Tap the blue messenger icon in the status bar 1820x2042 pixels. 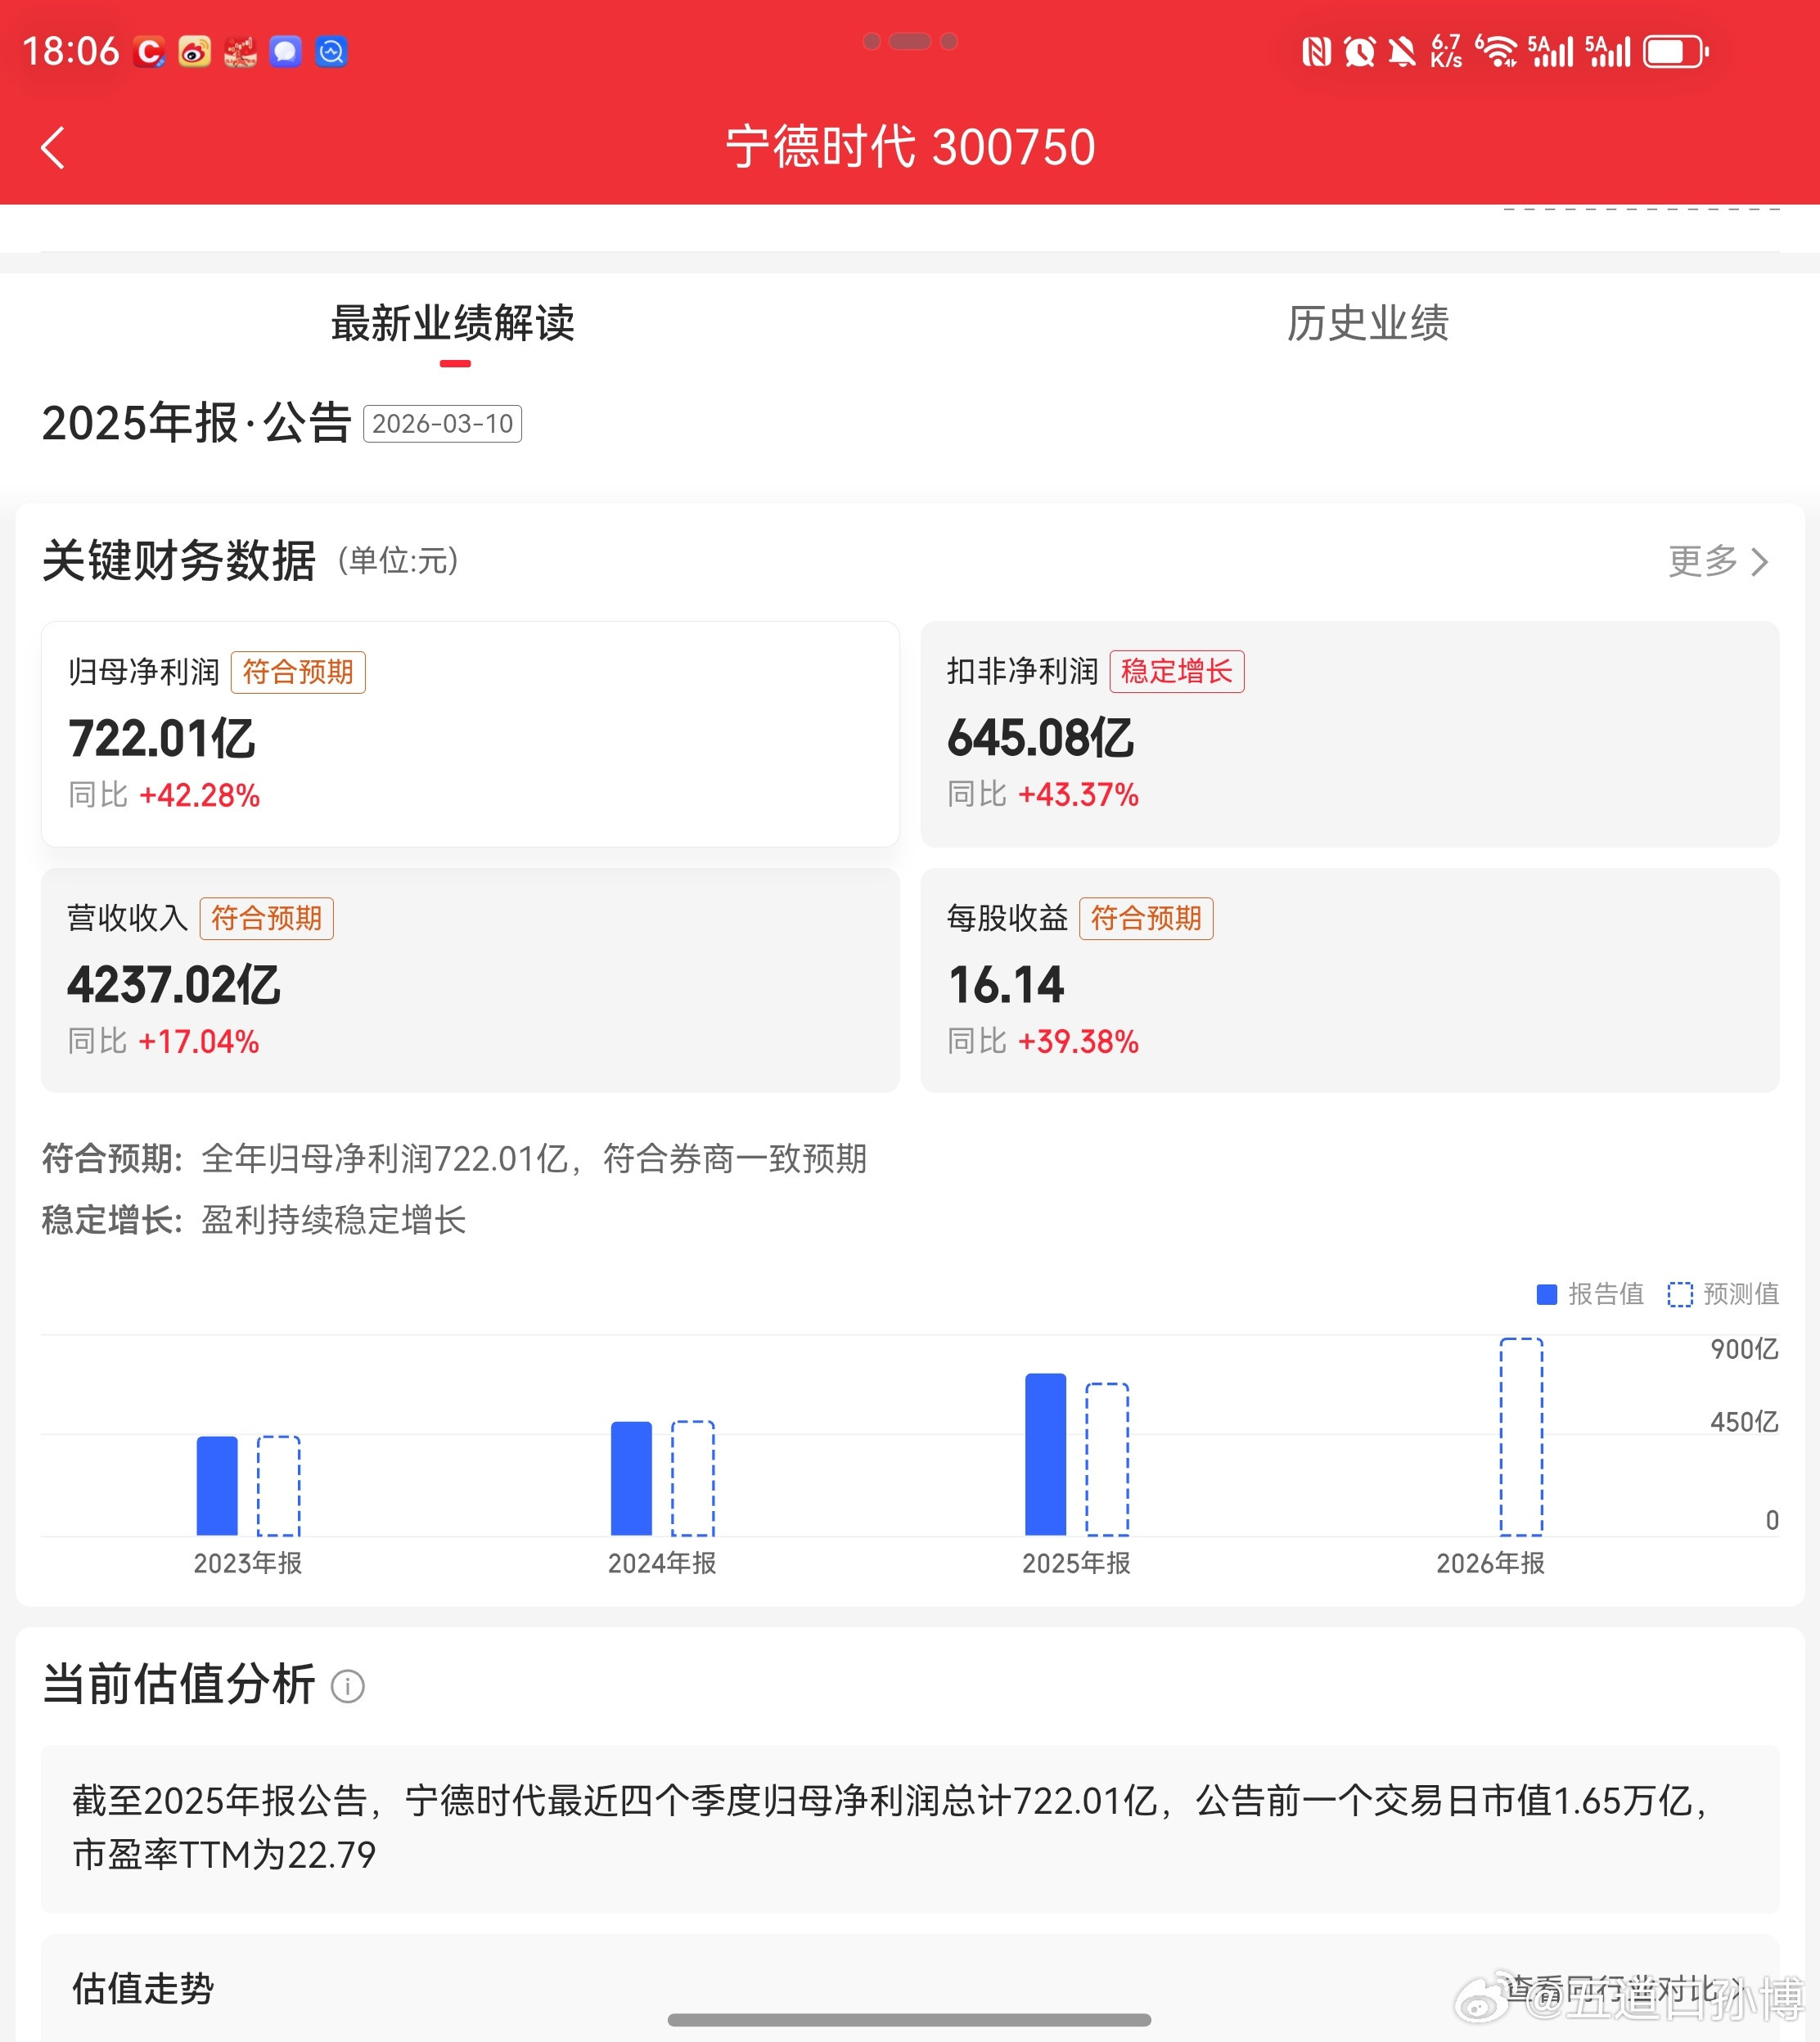[285, 52]
